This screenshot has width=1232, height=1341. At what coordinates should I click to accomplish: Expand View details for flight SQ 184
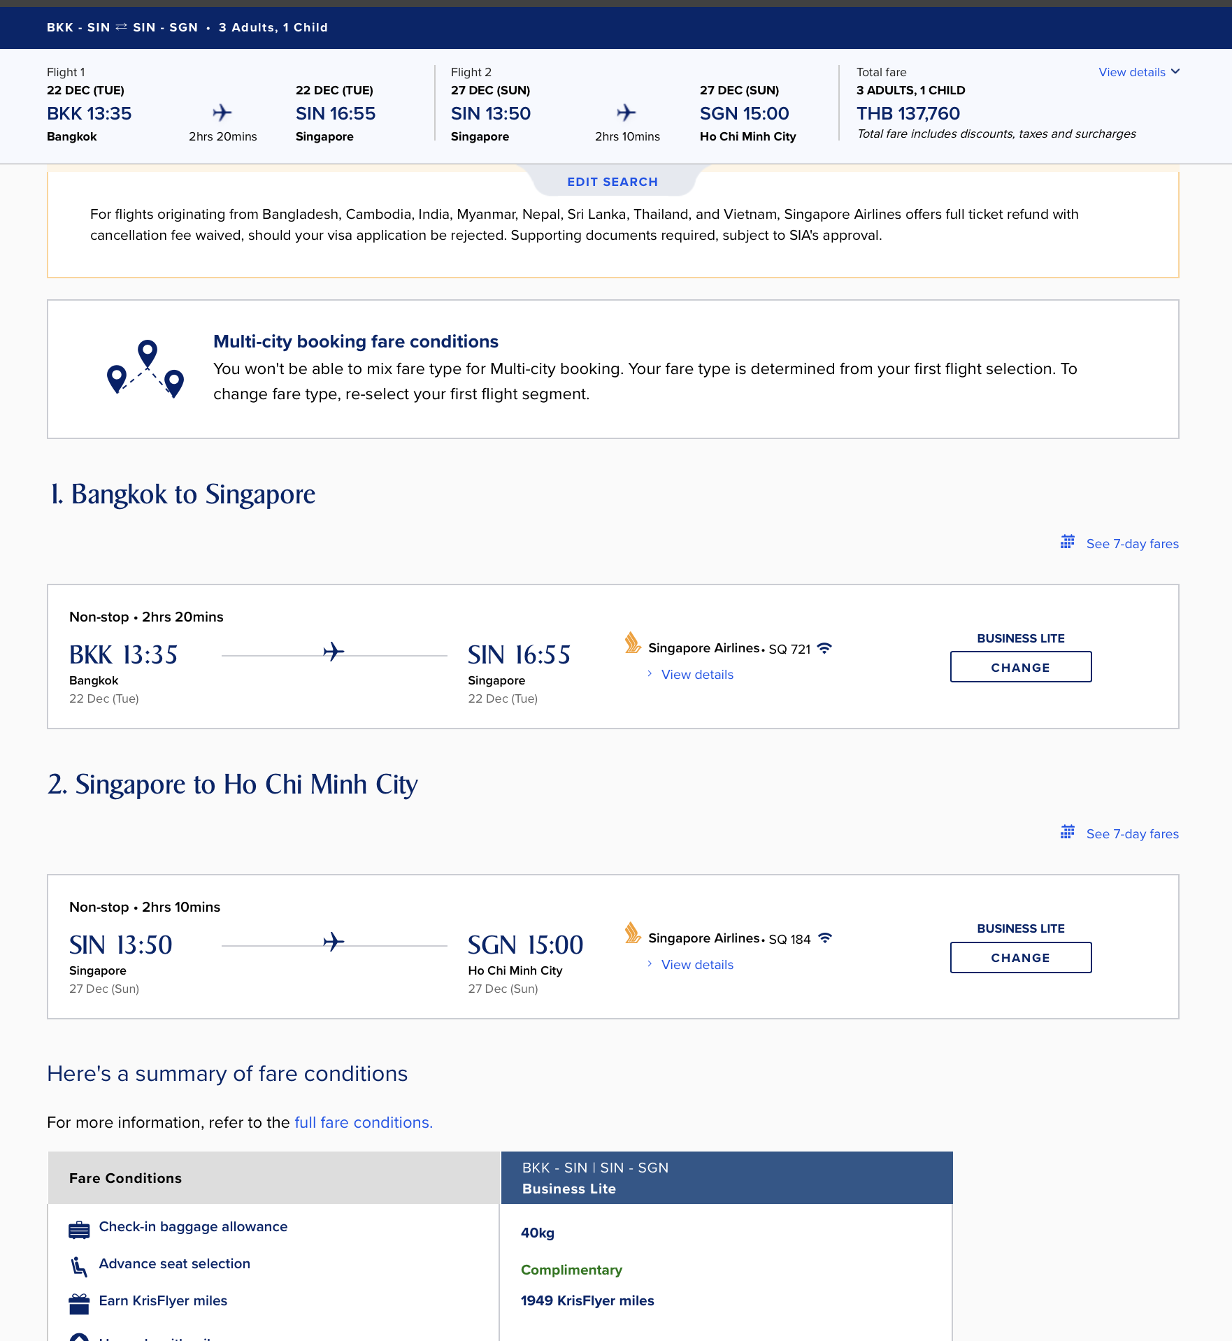tap(697, 965)
